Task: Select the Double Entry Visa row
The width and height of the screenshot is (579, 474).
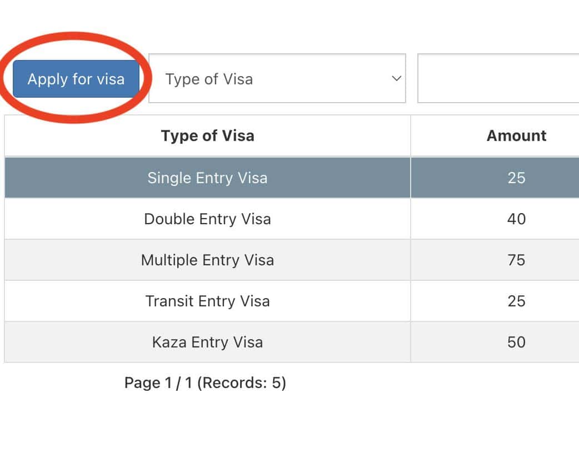Action: point(207,219)
